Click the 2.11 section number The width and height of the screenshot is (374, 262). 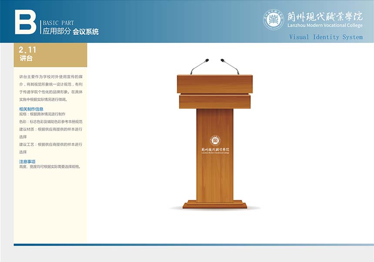(x=28, y=50)
